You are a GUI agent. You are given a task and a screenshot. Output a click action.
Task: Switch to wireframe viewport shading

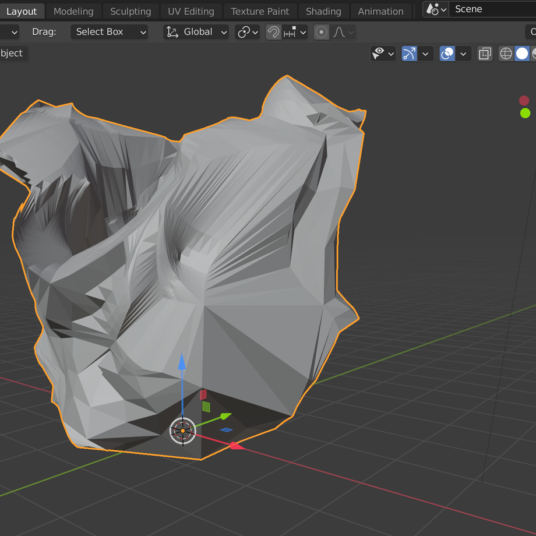[x=506, y=54]
